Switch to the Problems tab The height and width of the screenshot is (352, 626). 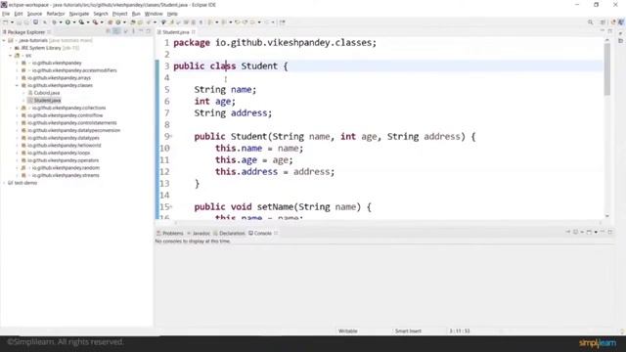click(170, 233)
